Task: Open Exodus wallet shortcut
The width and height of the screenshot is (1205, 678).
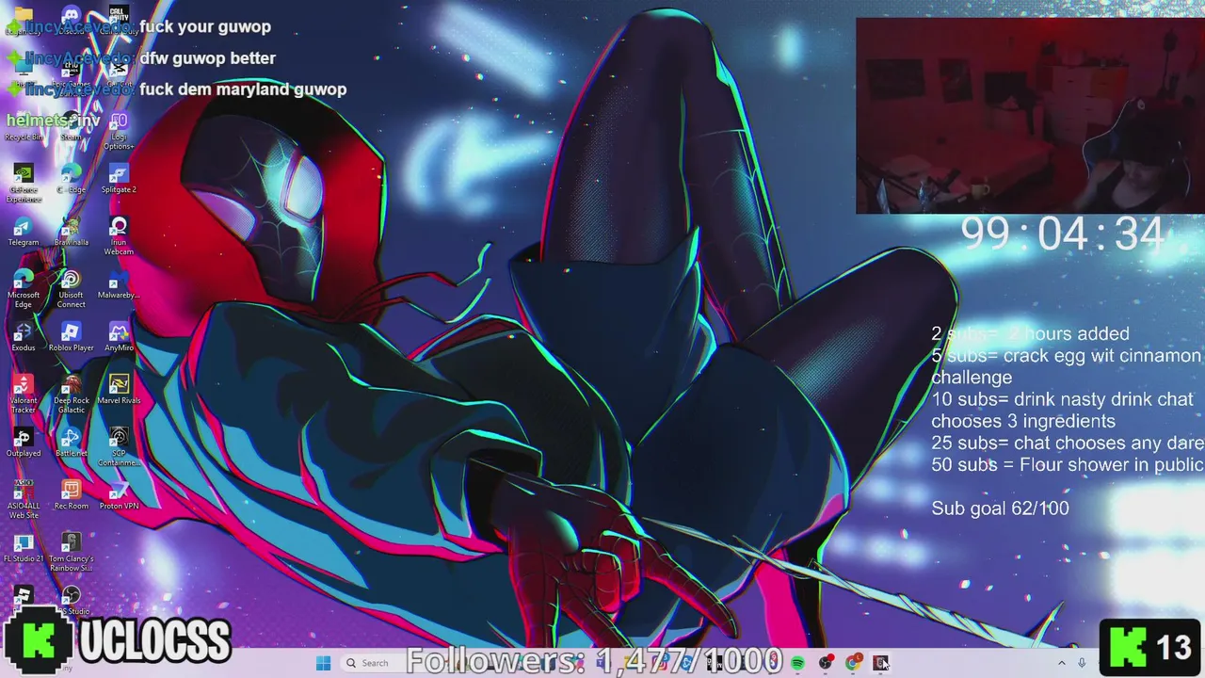Action: pos(24,336)
